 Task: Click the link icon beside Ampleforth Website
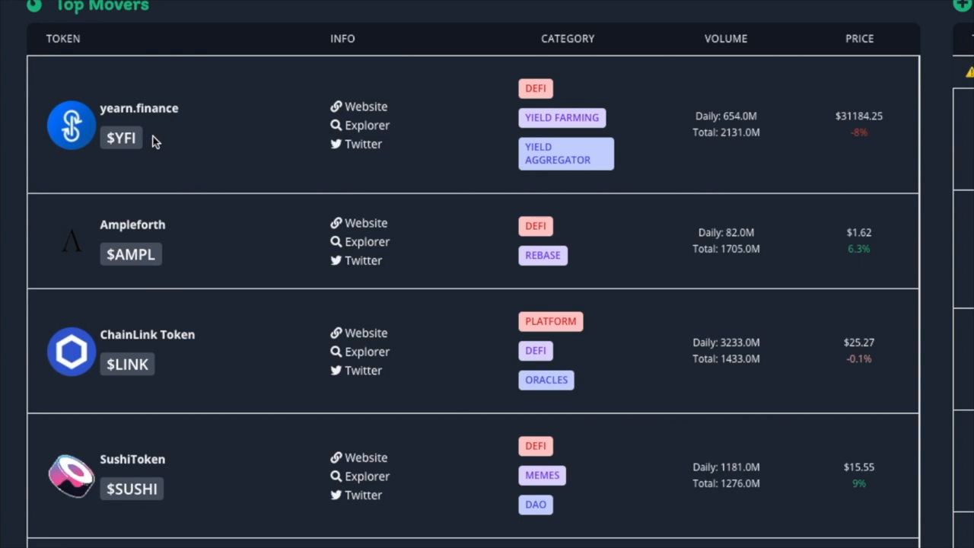pyautogui.click(x=336, y=223)
